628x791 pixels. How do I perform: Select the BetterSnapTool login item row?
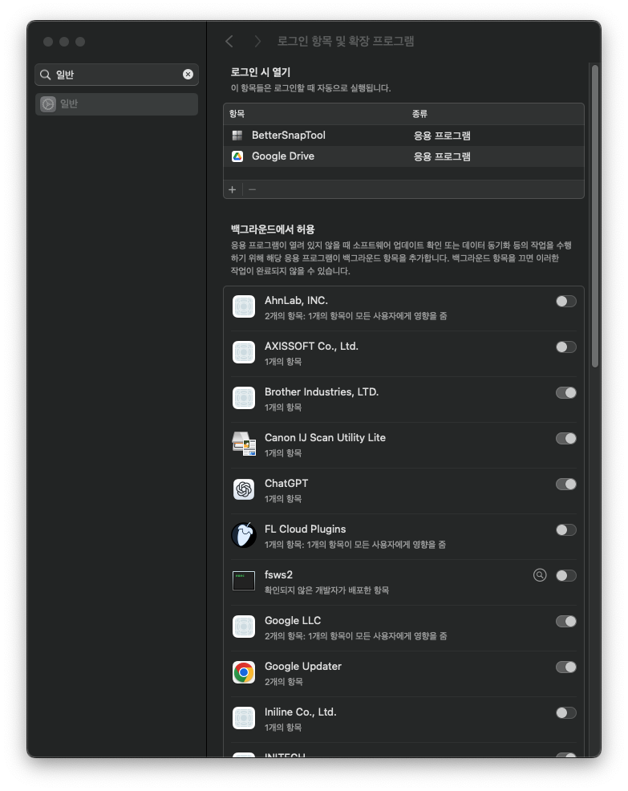[403, 136]
